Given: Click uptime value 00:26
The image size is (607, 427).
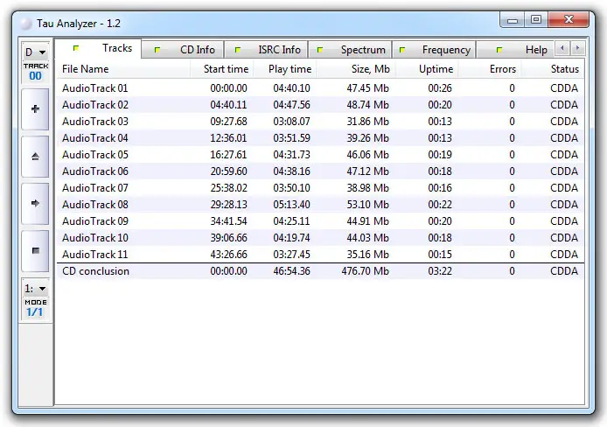Looking at the screenshot, I should coord(440,88).
